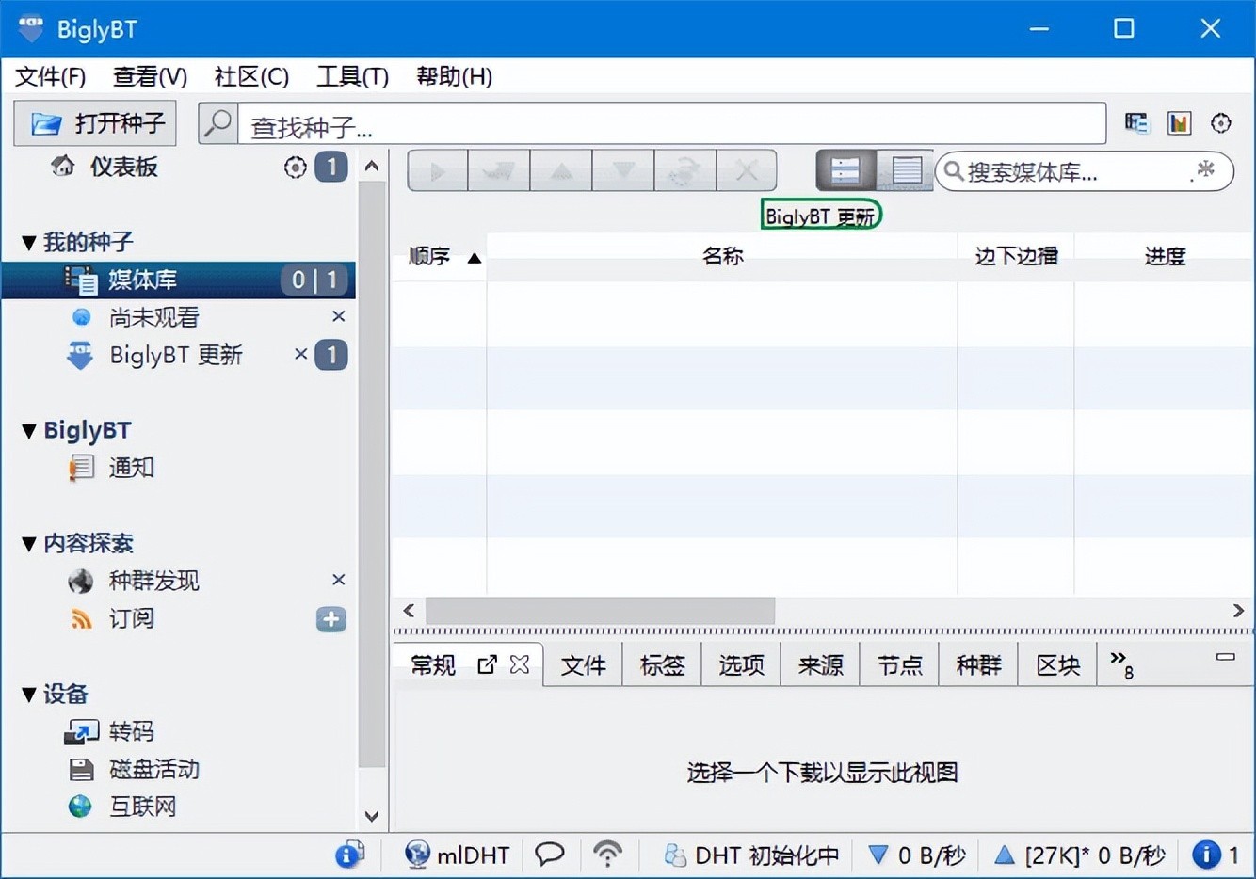The image size is (1256, 879).
Task: Open chat via the speech bubble status icon
Action: [550, 855]
